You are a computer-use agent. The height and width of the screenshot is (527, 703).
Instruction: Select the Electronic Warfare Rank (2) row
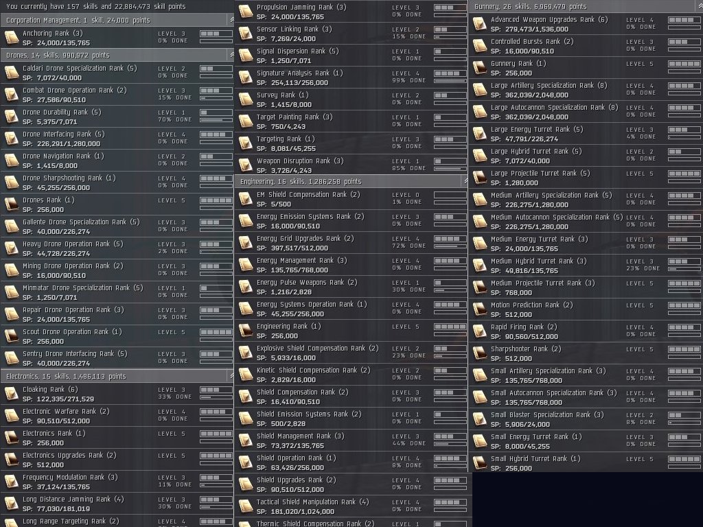(117, 416)
